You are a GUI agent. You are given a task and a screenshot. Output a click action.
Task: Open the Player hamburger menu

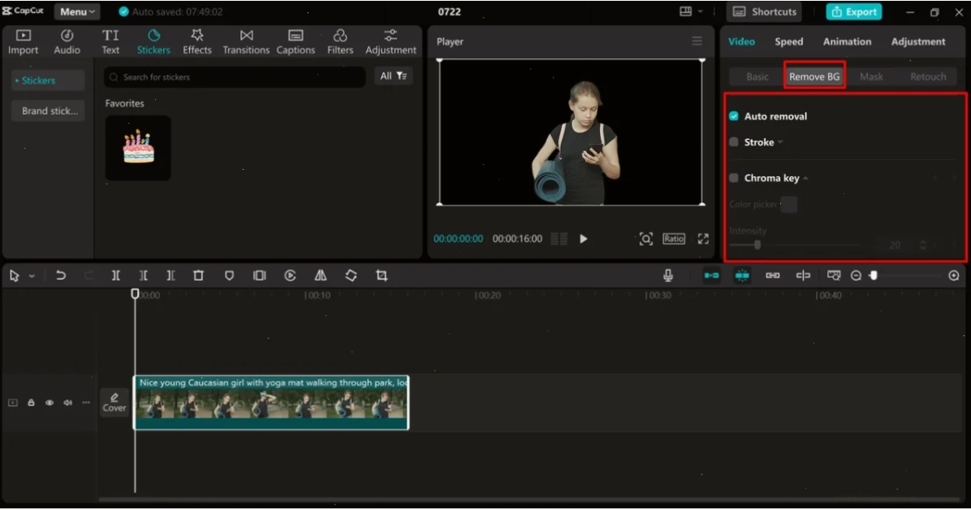tap(697, 41)
